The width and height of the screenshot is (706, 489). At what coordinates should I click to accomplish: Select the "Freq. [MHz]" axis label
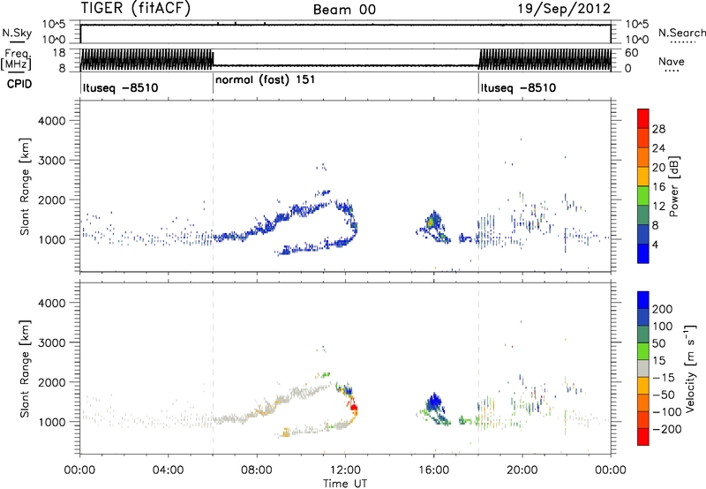16,59
